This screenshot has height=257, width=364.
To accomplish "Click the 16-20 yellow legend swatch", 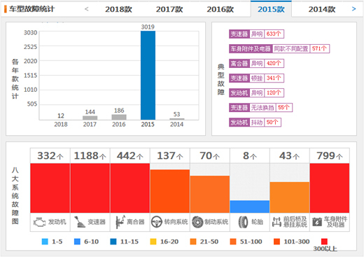I will click(153, 242).
